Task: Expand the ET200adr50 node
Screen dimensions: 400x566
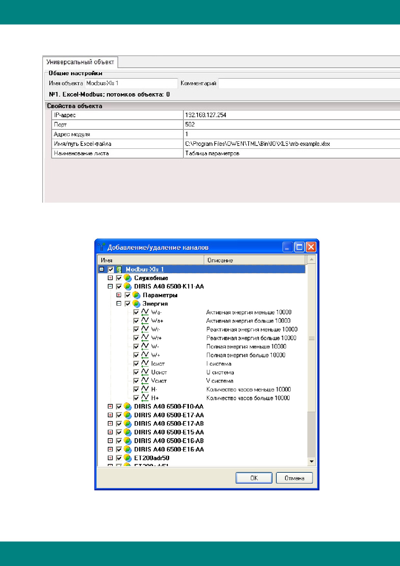Action: [x=110, y=458]
